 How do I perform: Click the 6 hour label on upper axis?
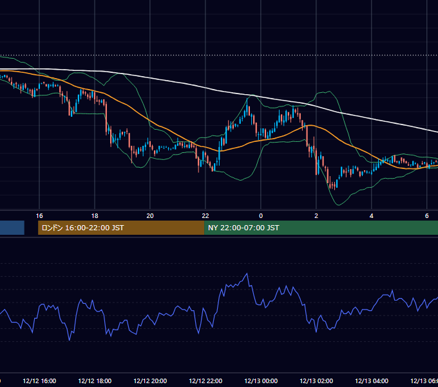426,216
